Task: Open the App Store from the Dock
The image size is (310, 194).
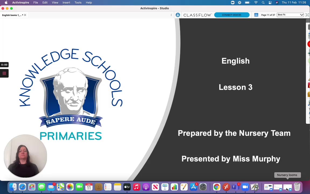Action: coord(193,187)
